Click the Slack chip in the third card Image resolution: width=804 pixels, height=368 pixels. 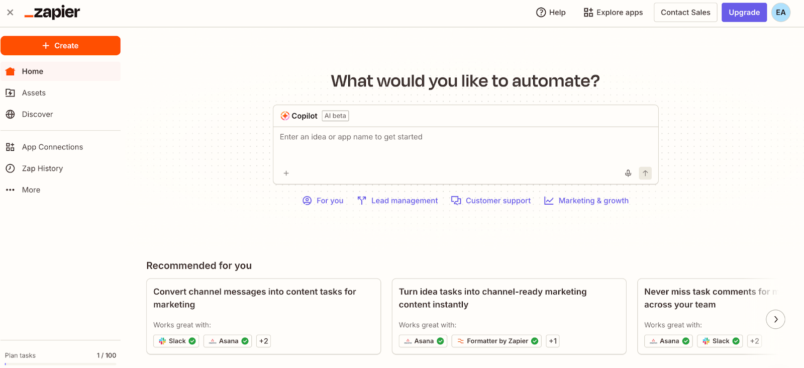tap(720, 341)
